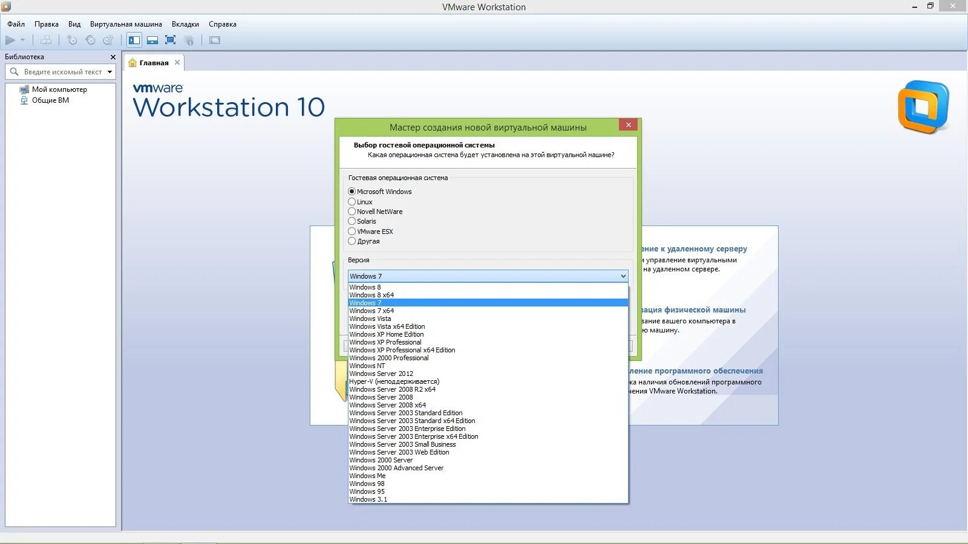Click the Full Screen mode toolbar icon
Screen dimensions: 968x544
(171, 40)
